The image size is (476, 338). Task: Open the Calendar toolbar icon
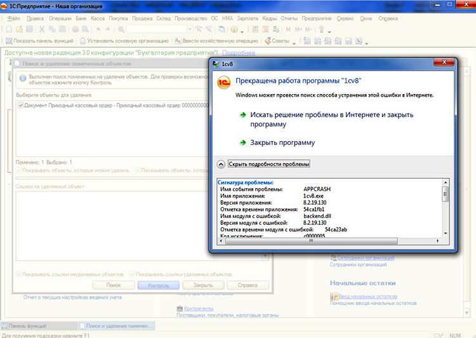tap(265, 29)
